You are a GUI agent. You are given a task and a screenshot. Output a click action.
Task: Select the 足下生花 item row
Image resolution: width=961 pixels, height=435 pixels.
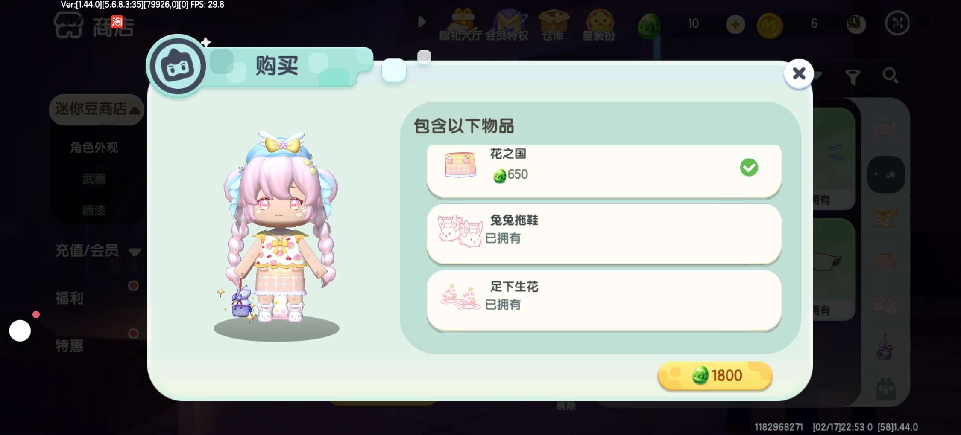[604, 300]
